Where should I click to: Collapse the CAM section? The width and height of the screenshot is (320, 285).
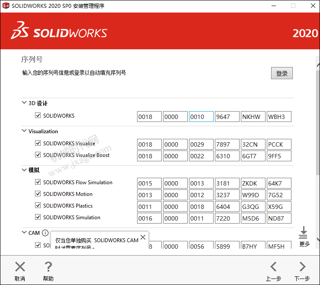pyautogui.click(x=24, y=232)
